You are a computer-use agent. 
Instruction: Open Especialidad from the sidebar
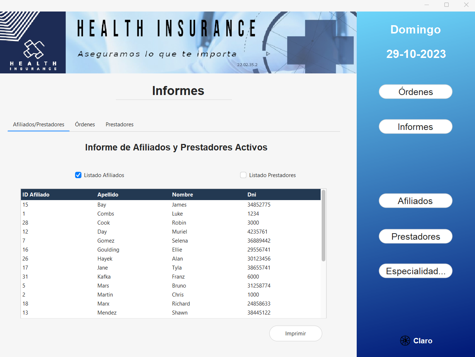pos(415,271)
